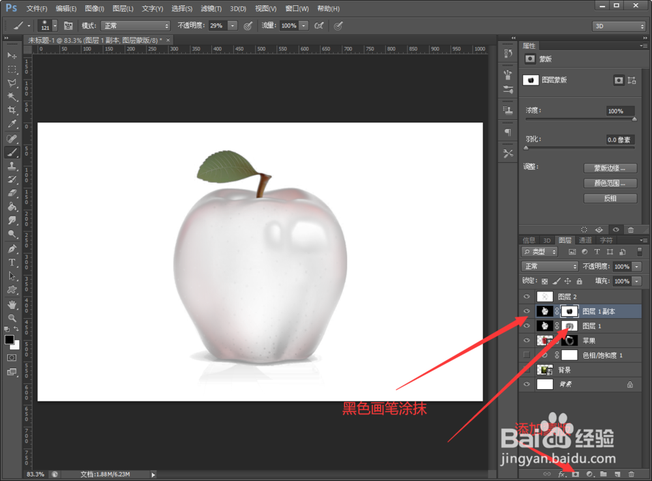Toggle the brush panel button
Screen dimensions: 652x481
(x=68, y=26)
